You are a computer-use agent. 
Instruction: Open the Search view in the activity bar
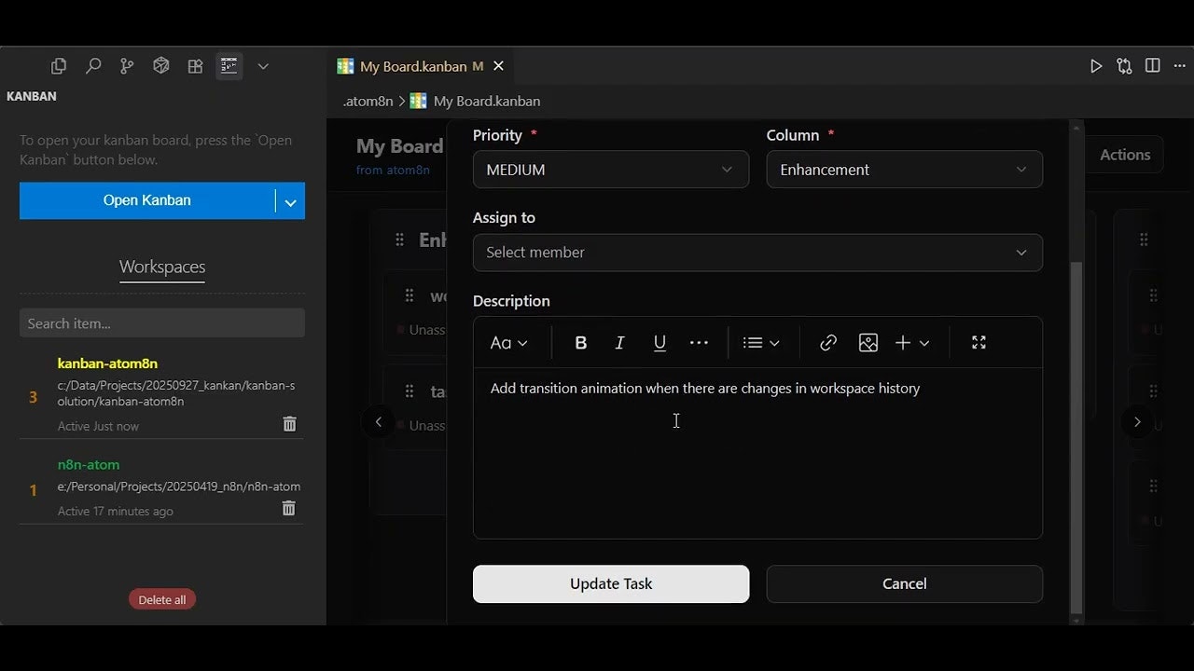tap(92, 65)
